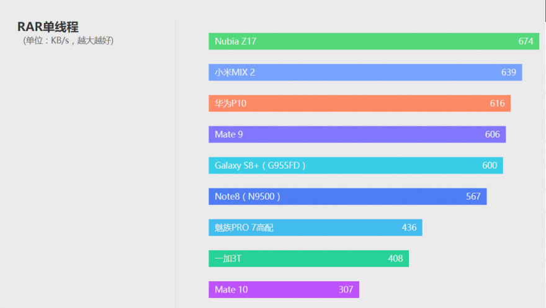Screen dimensions: 546x308
Task: Select the 606 value on Mate 9 bar
Action: (492, 134)
